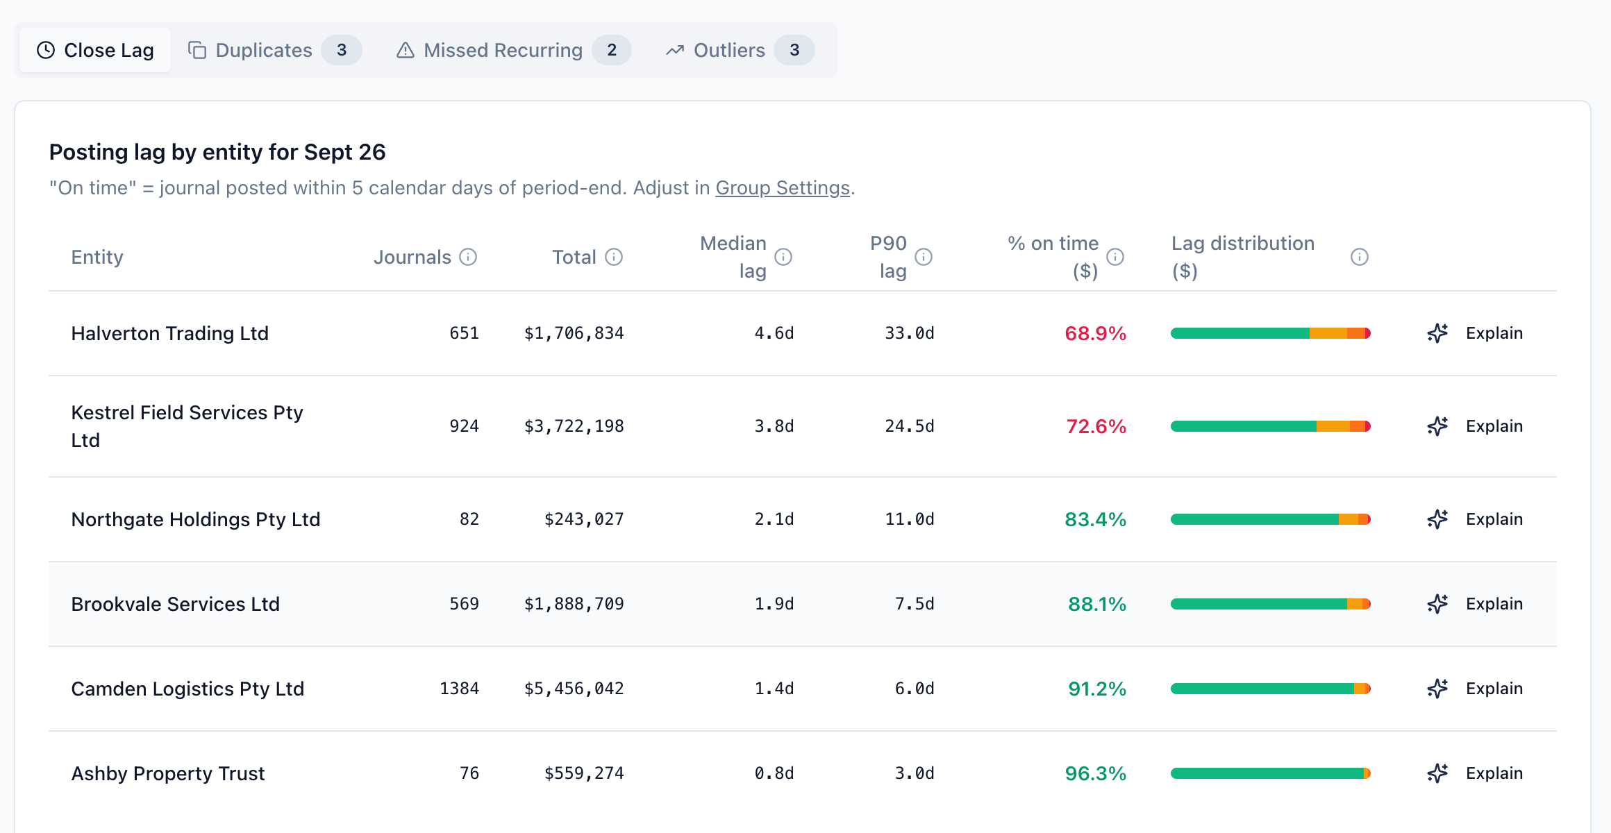The height and width of the screenshot is (833, 1611).
Task: Click the $243,027 total value
Action: tap(584, 519)
